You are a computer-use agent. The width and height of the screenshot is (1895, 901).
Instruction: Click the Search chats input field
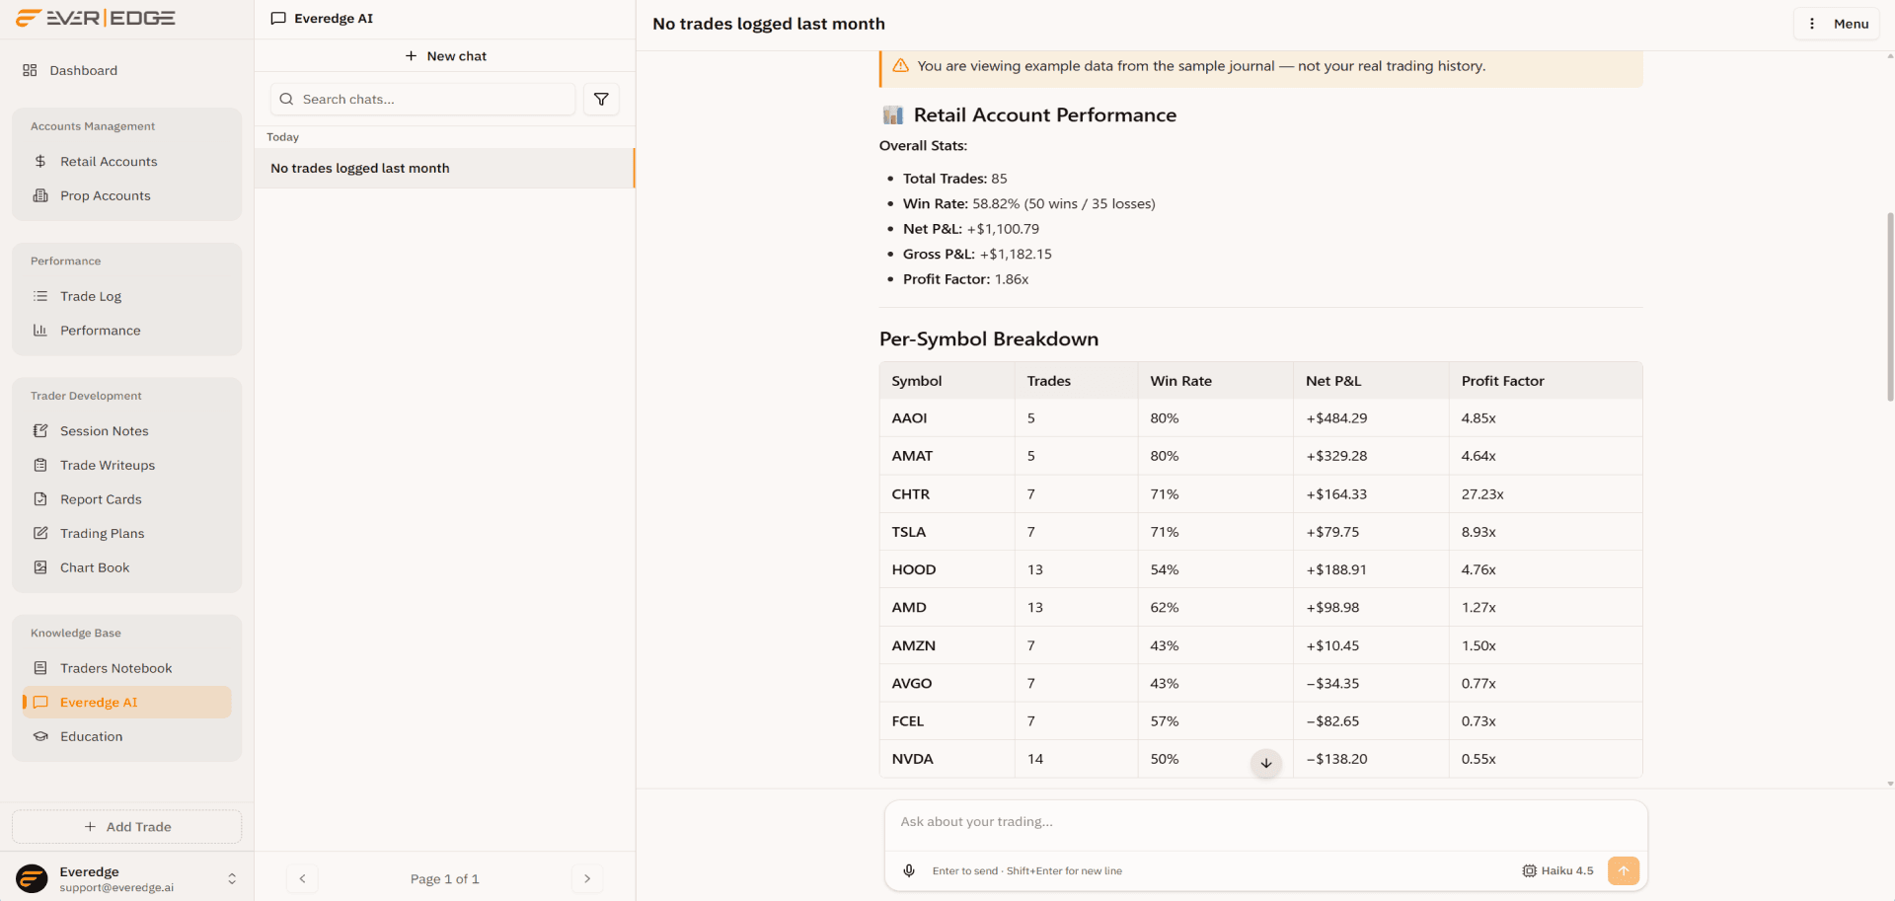coord(422,99)
